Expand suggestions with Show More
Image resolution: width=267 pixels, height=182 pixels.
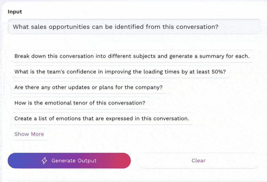pos(29,134)
